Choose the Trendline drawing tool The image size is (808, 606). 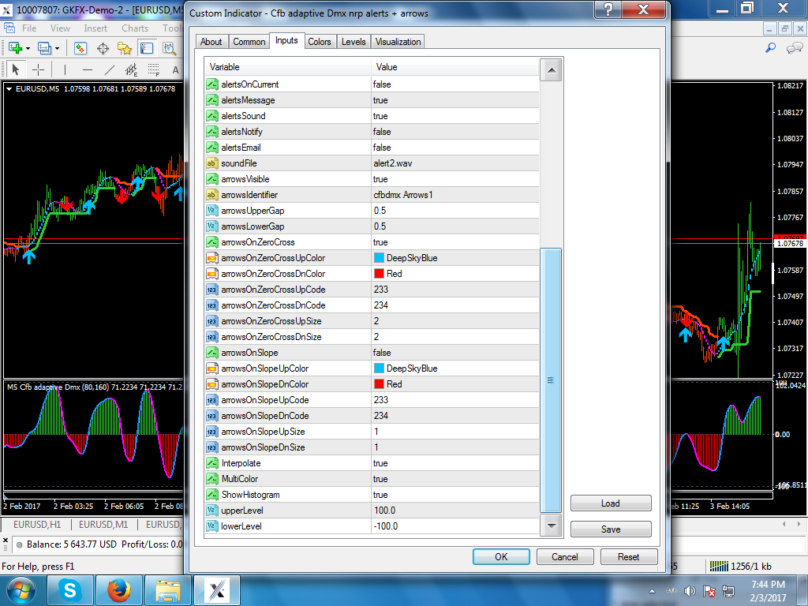pyautogui.click(x=110, y=69)
